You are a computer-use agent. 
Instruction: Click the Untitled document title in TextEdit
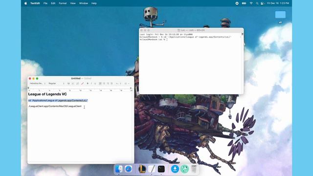coord(76,78)
